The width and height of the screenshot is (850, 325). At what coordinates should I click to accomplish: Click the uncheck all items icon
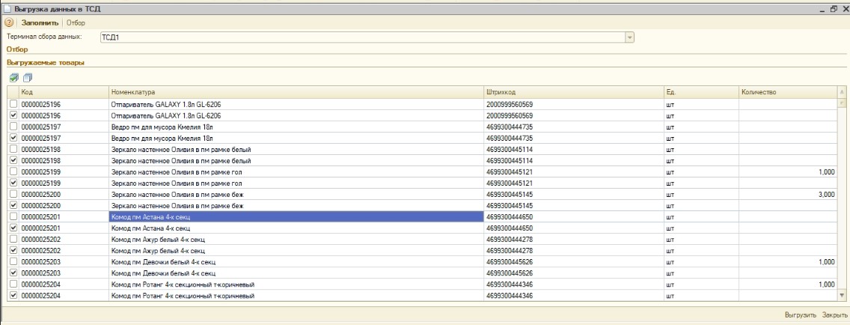(x=27, y=78)
